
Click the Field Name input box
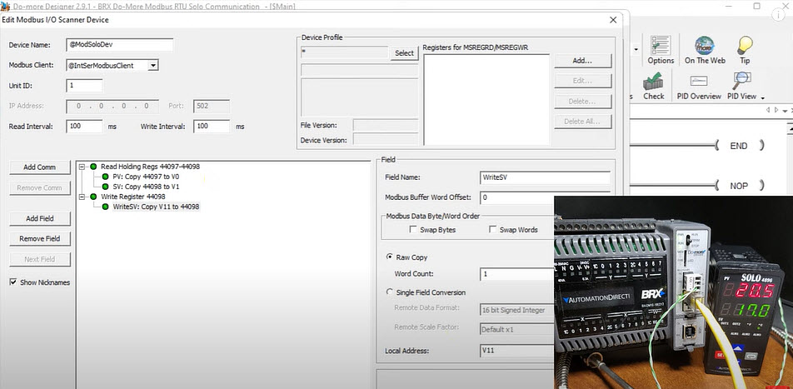coord(545,177)
